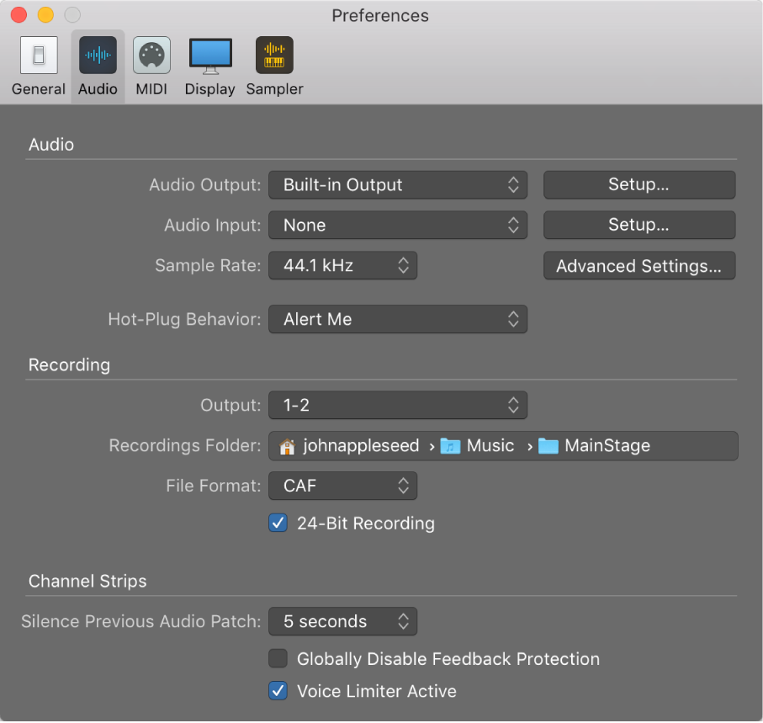Viewport: 763px width, 723px height.
Task: Open the Sampler keyboard icon pane
Action: pyautogui.click(x=274, y=55)
